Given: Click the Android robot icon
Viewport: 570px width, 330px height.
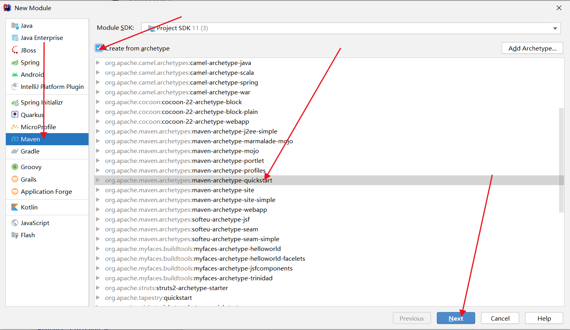Looking at the screenshot, I should pyautogui.click(x=15, y=75).
